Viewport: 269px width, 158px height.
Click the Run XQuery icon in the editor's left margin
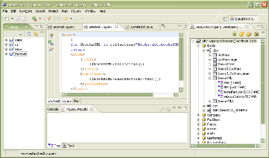click(51, 42)
